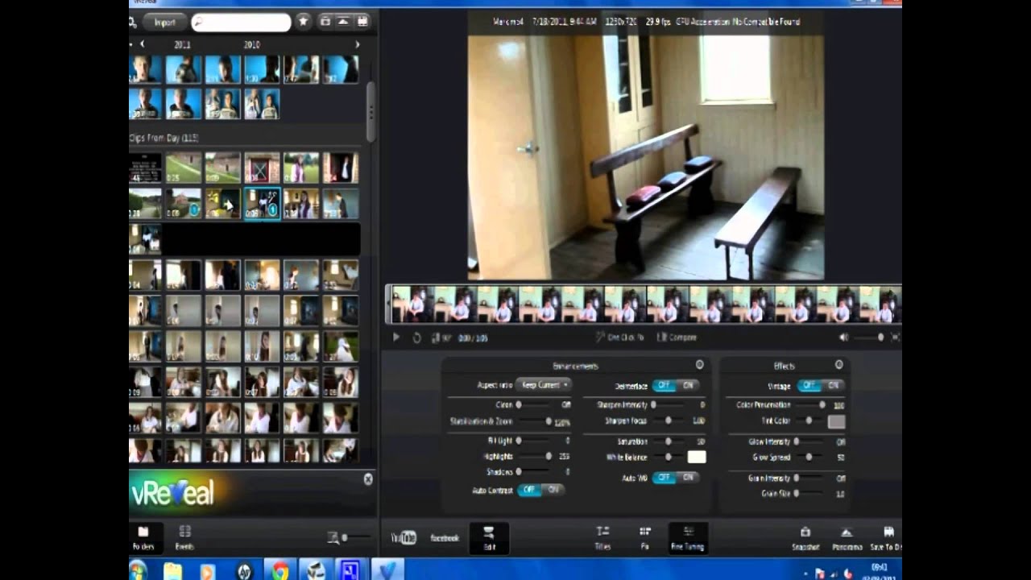Toggle the Vintage effect switch
The width and height of the screenshot is (1031, 580).
click(821, 386)
